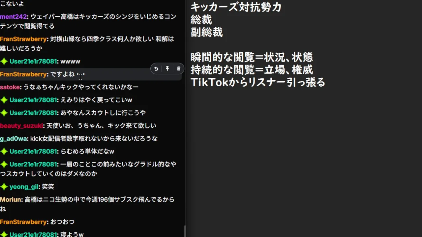422x237 pixels.
Task: Click the User21e1r78081 username on 'えみりはやく' message
Action: (x=33, y=100)
